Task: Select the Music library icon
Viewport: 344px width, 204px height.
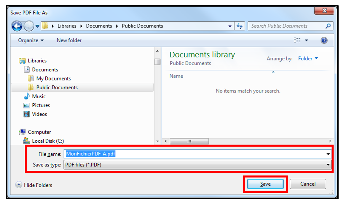Action: point(27,96)
